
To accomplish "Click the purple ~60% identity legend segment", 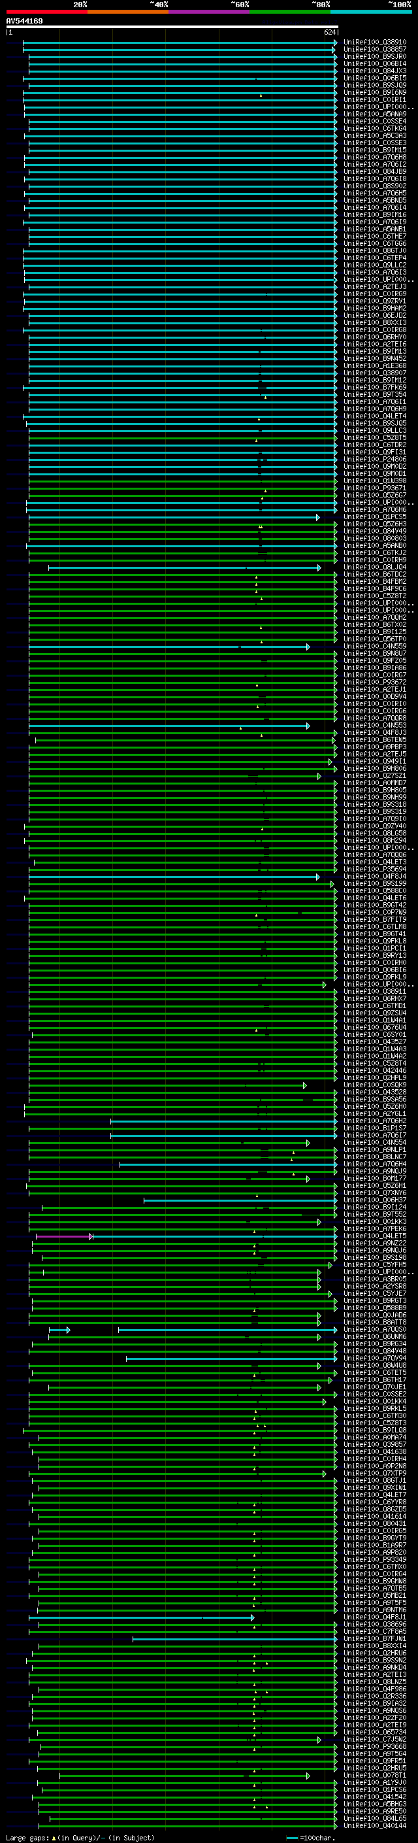I will (x=210, y=12).
